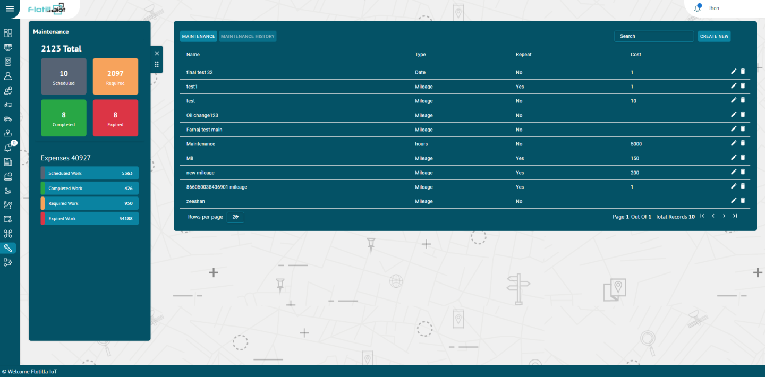Select the Maintenance tab
The width and height of the screenshot is (765, 377).
(x=199, y=36)
